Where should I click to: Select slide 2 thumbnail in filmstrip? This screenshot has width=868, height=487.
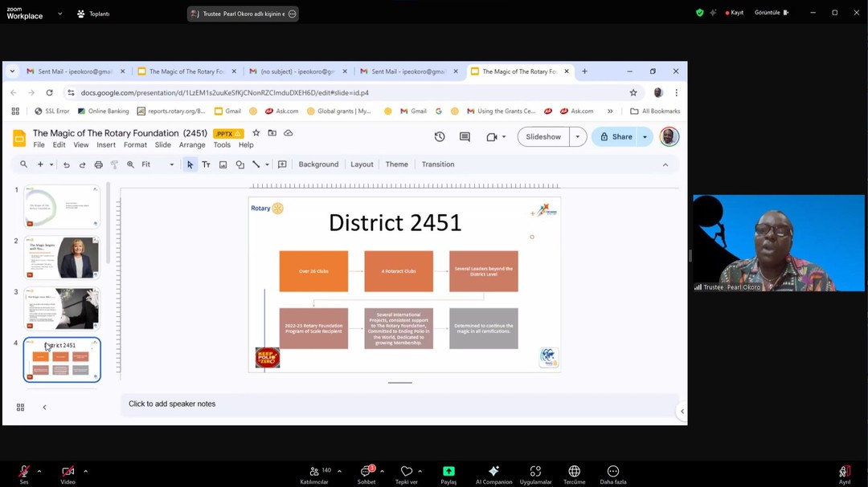(62, 258)
